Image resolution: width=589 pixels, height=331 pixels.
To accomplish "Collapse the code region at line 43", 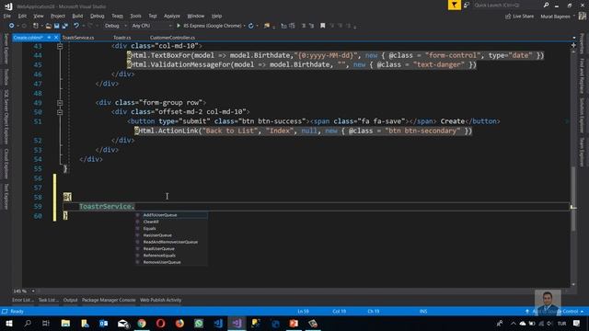I will [x=60, y=46].
